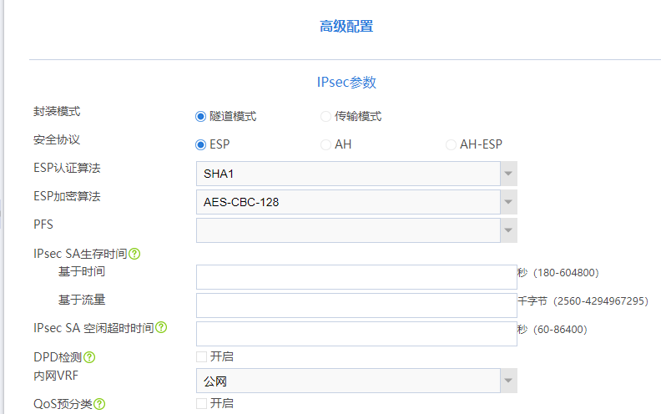This screenshot has height=414, width=661.
Task: Enable the DPD检测 开启 checkbox
Action: 201,356
